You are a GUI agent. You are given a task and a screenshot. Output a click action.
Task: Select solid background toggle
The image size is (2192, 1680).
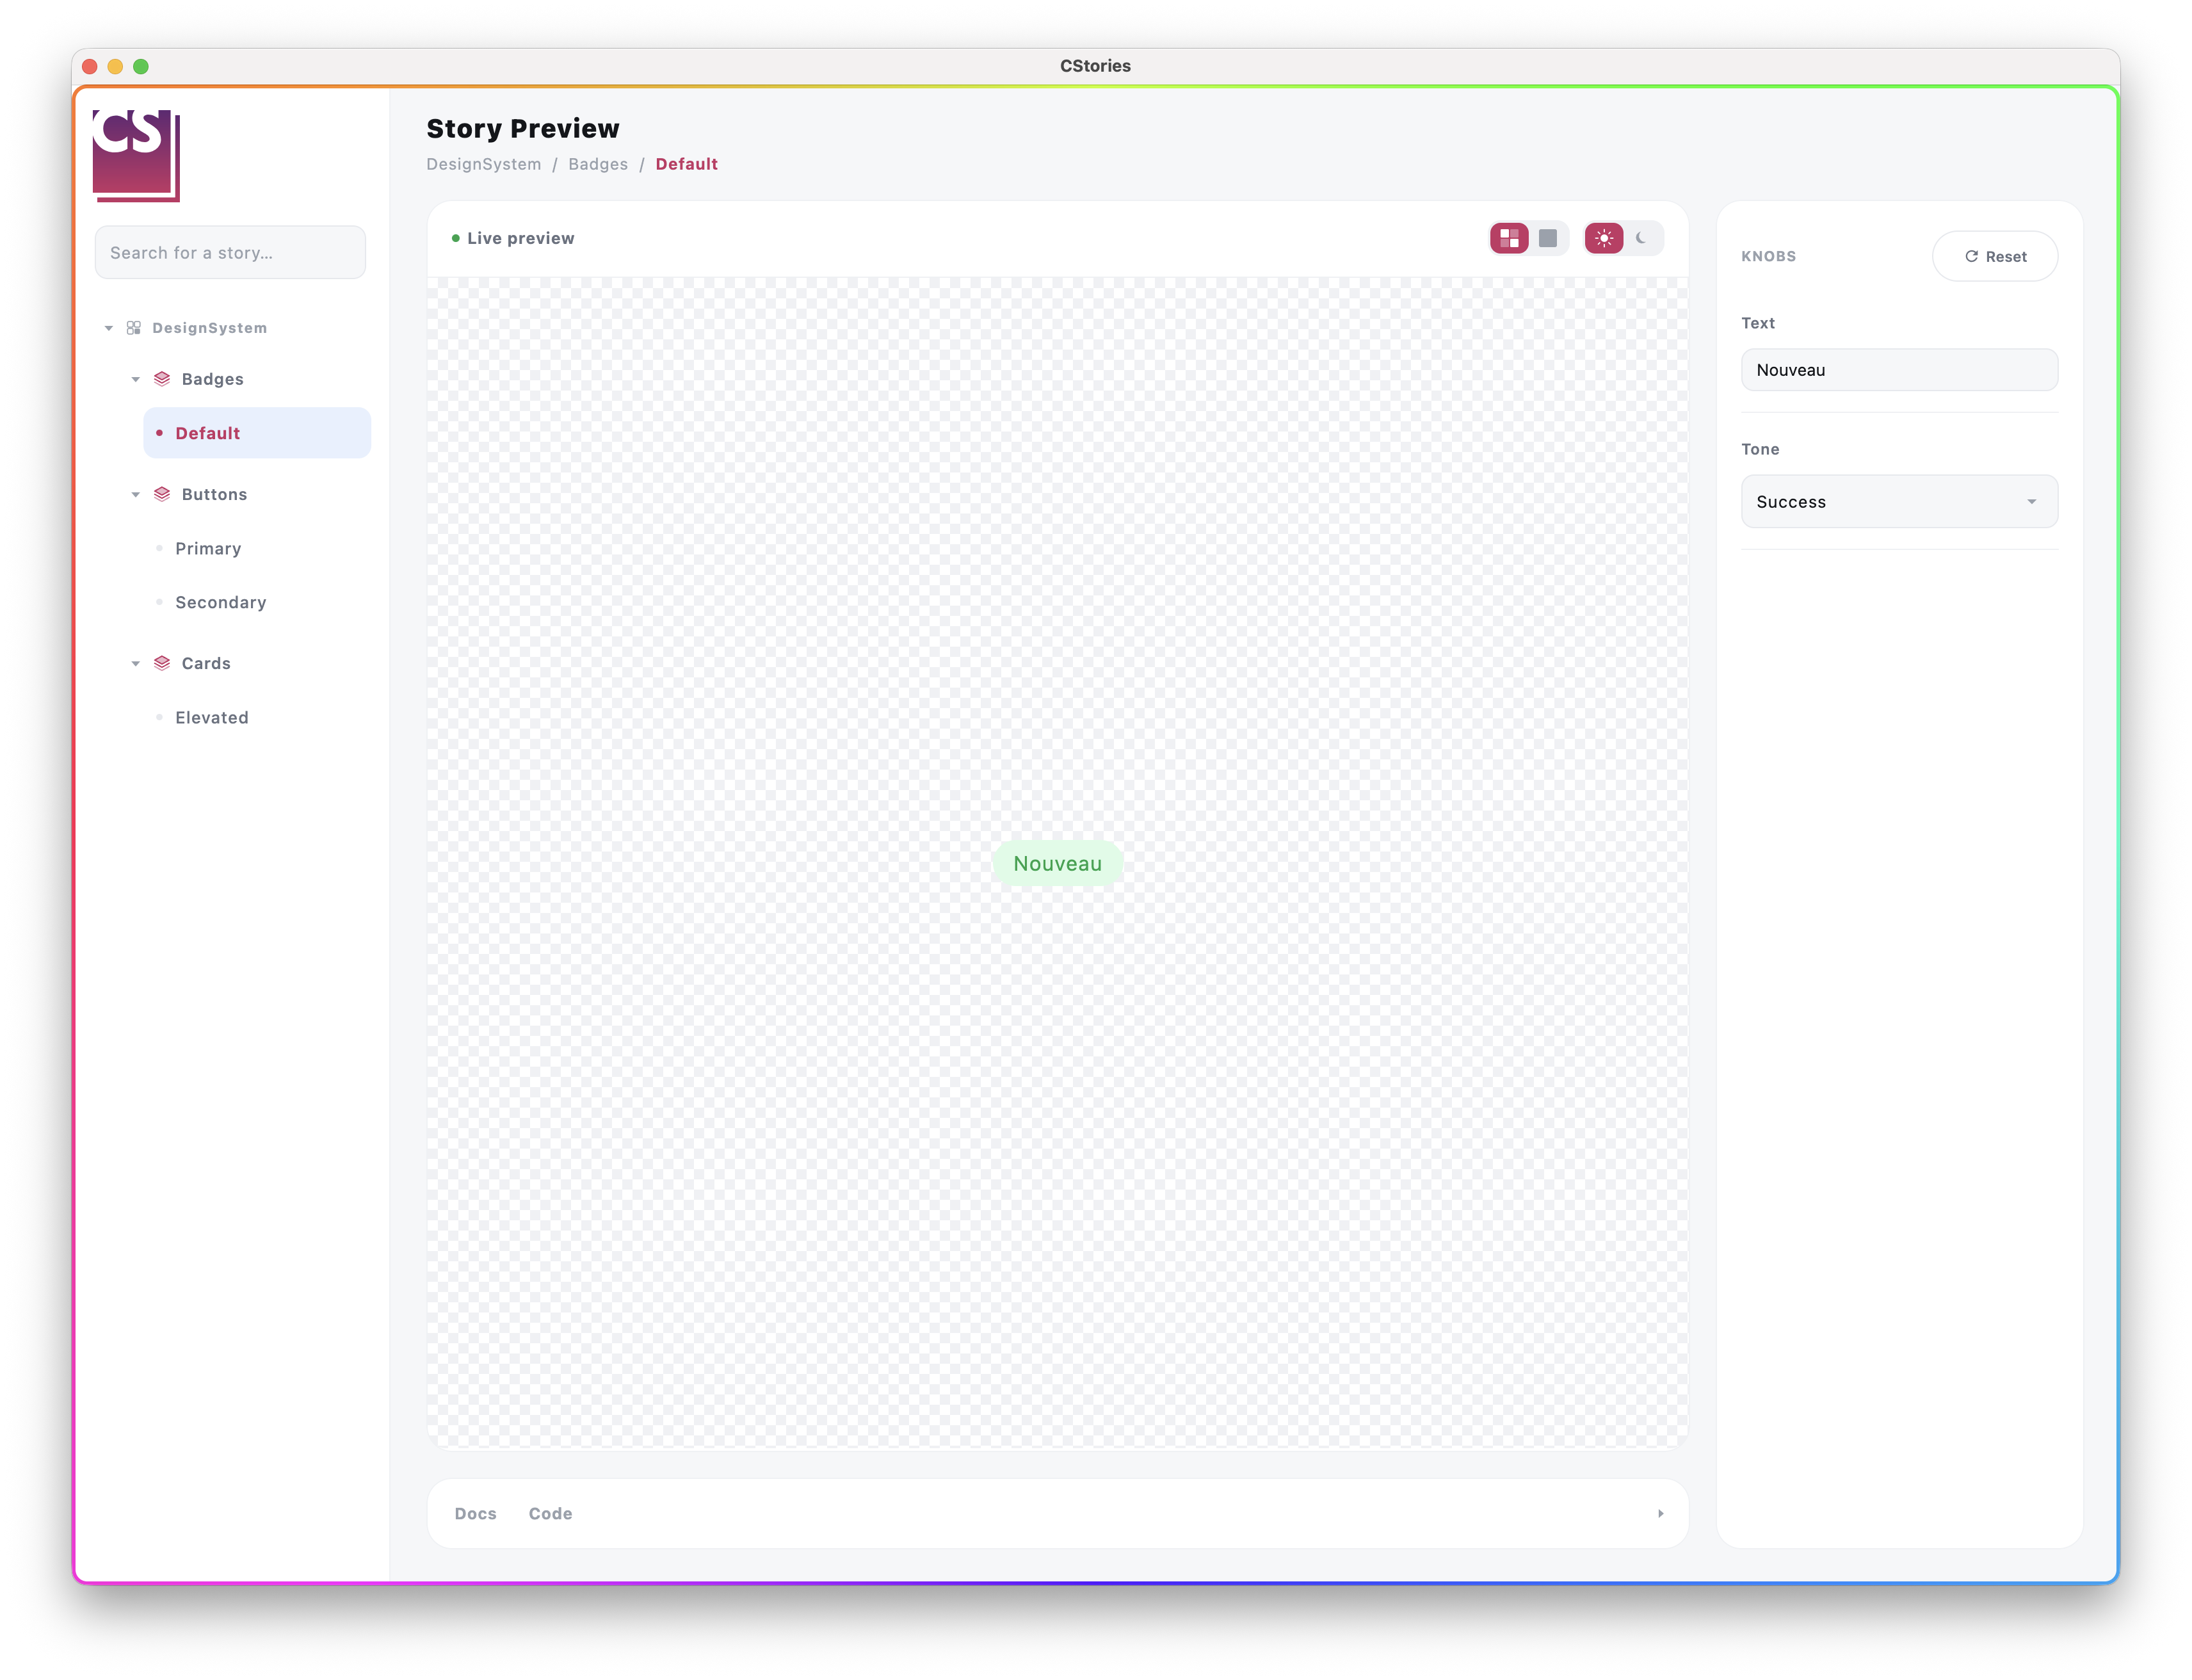(1548, 238)
